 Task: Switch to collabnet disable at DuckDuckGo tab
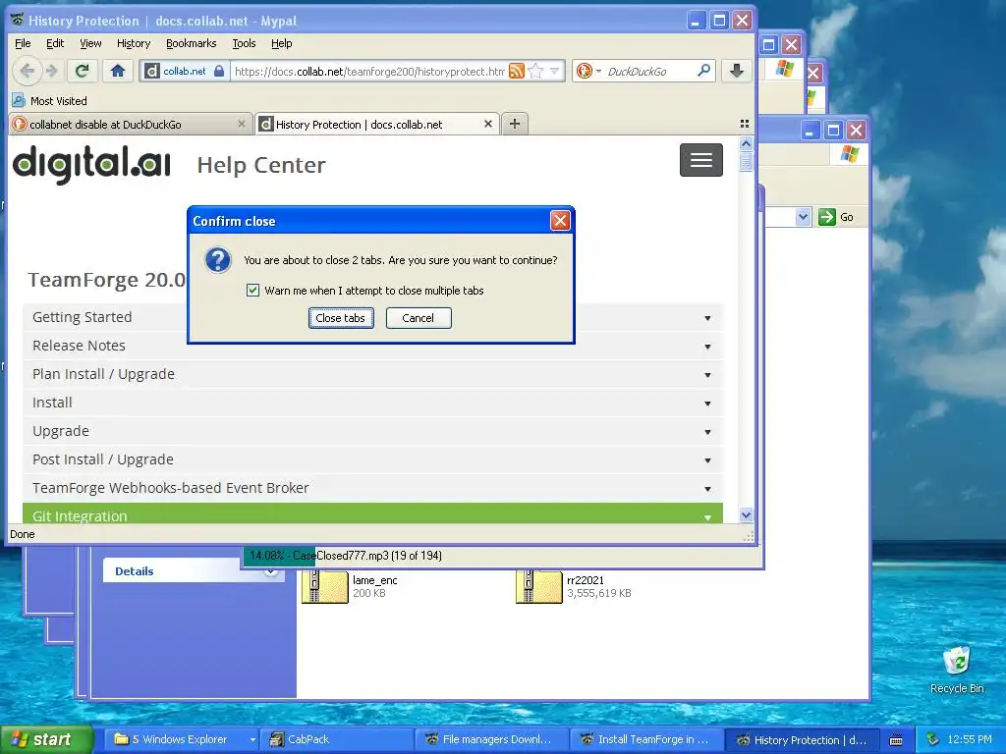131,124
